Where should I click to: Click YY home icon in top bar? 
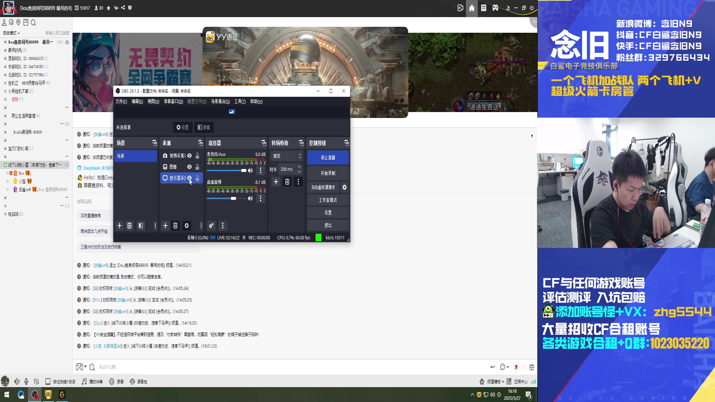[x=472, y=8]
